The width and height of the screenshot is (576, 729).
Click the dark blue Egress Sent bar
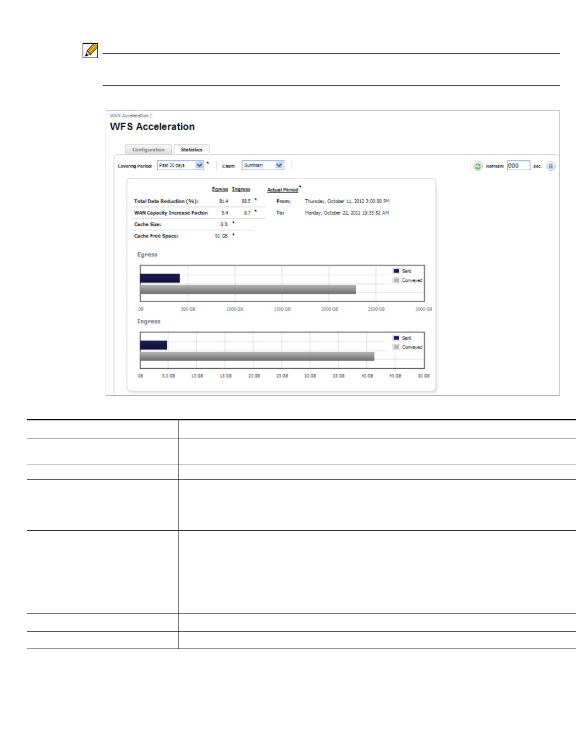coord(160,278)
